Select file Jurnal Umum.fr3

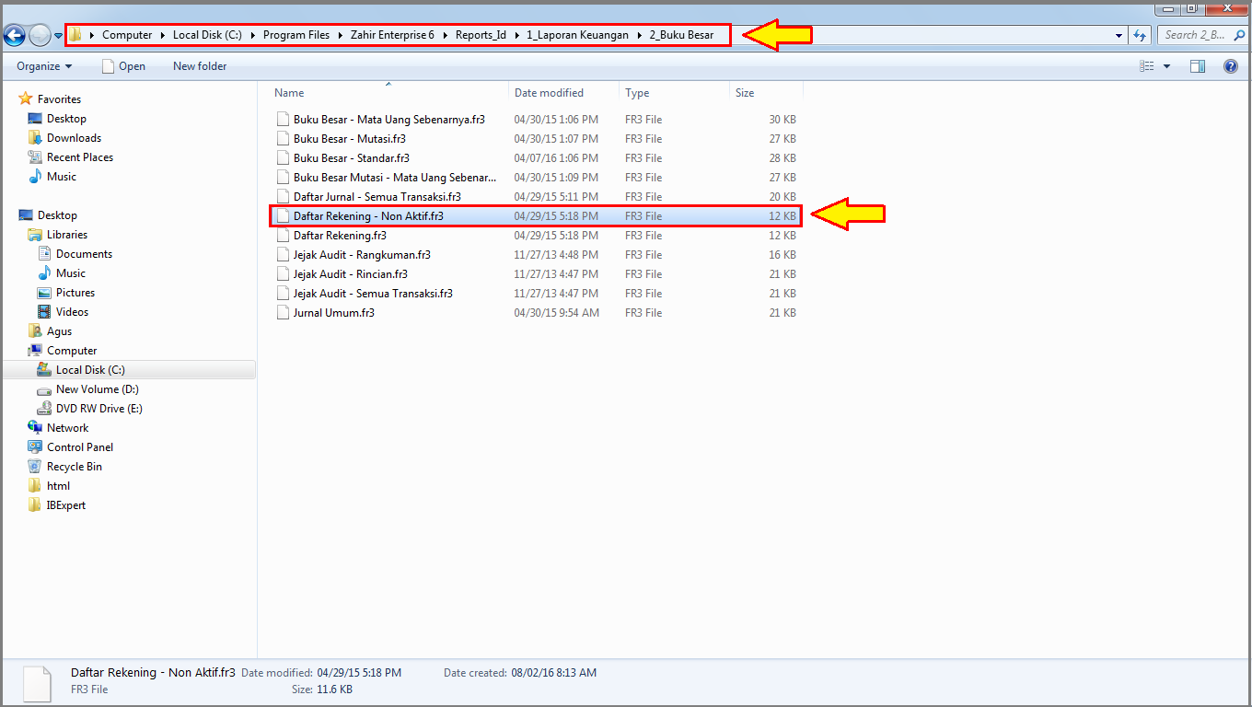333,313
